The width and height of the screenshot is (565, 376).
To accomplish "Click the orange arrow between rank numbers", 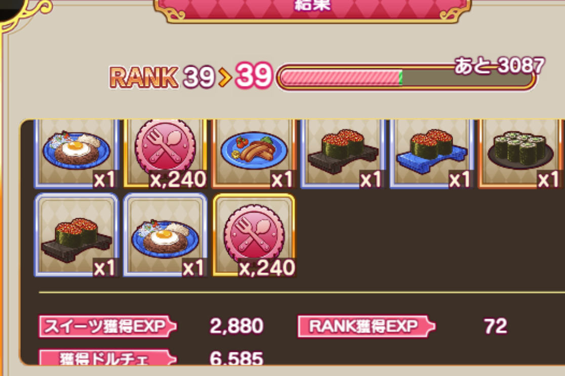I will click(224, 77).
